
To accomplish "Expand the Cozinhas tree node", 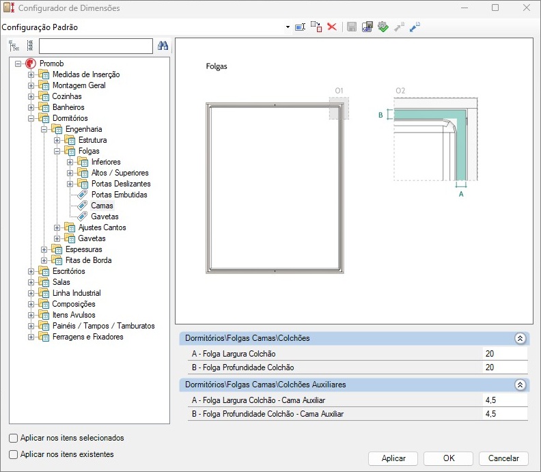I will 31,96.
